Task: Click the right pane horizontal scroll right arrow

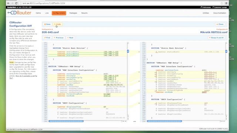Action: pos(224,121)
